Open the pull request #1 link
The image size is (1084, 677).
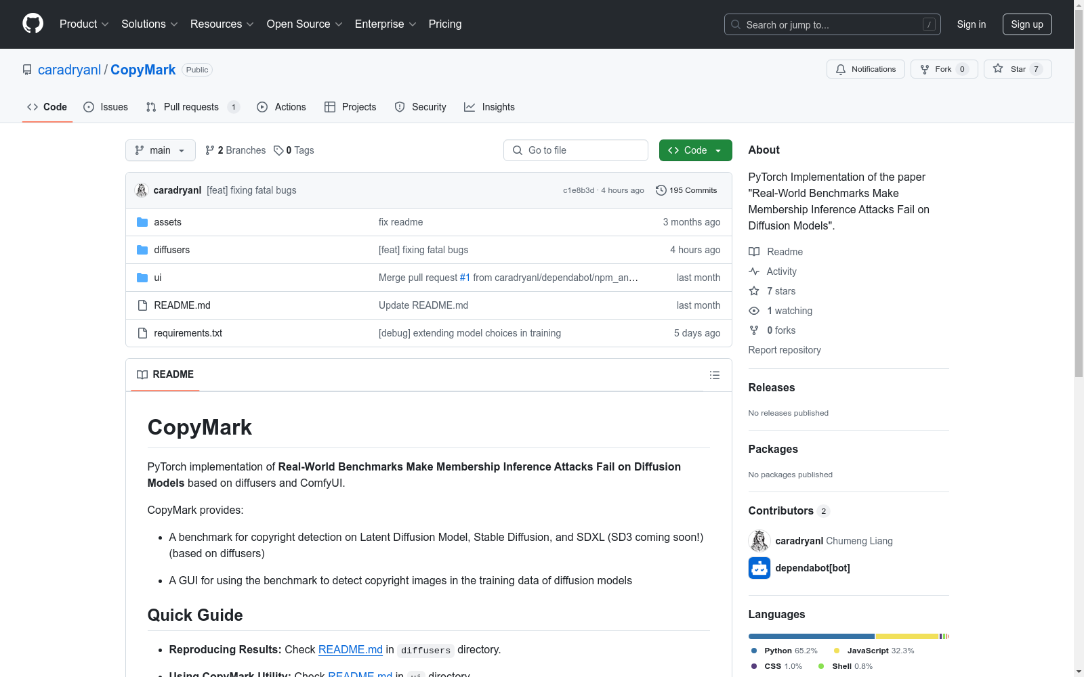pyautogui.click(x=465, y=278)
